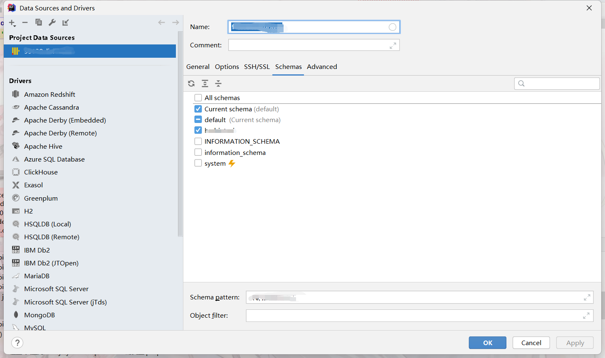Collapse all schemas in the tree

pos(218,83)
